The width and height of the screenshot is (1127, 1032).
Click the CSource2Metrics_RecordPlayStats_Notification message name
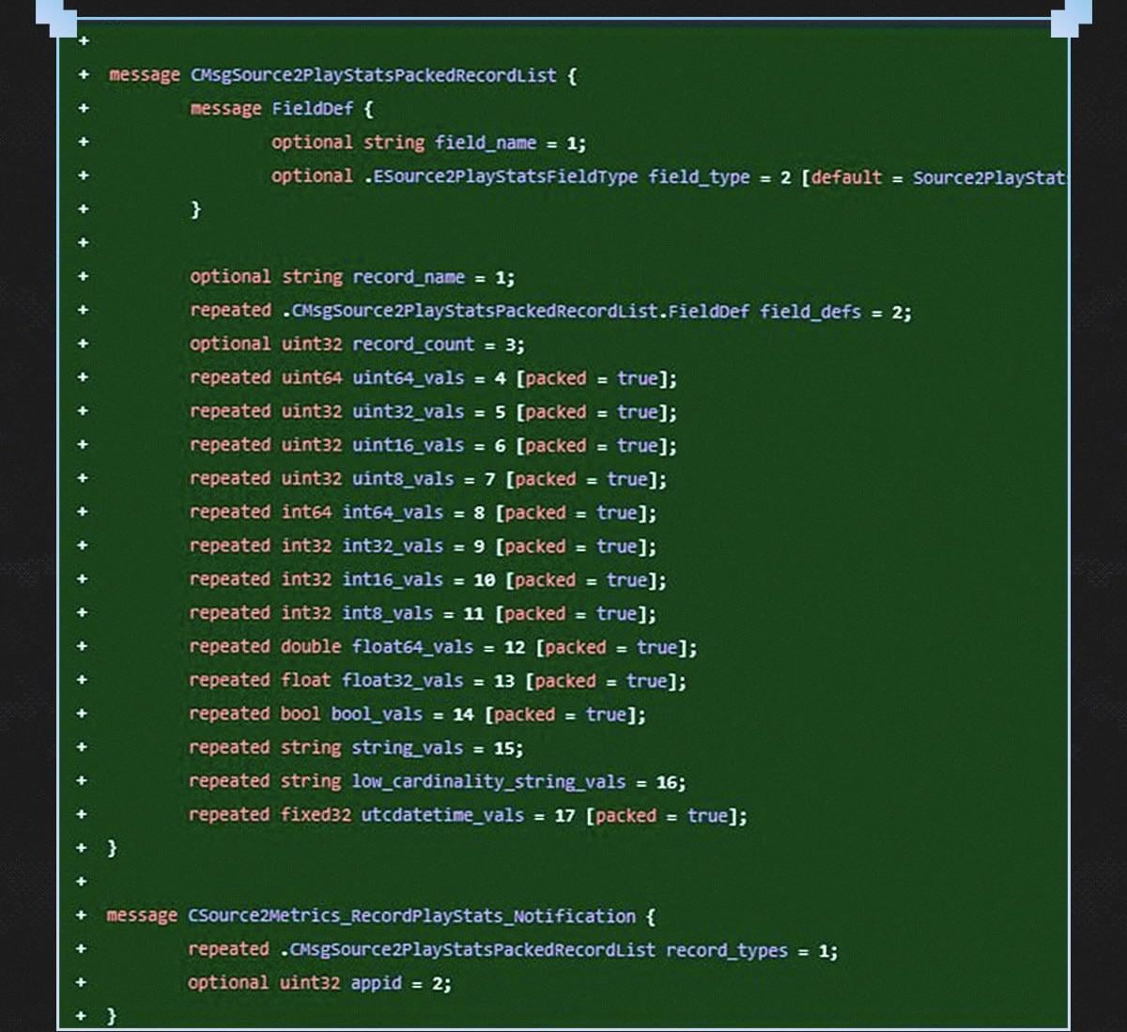click(x=411, y=916)
